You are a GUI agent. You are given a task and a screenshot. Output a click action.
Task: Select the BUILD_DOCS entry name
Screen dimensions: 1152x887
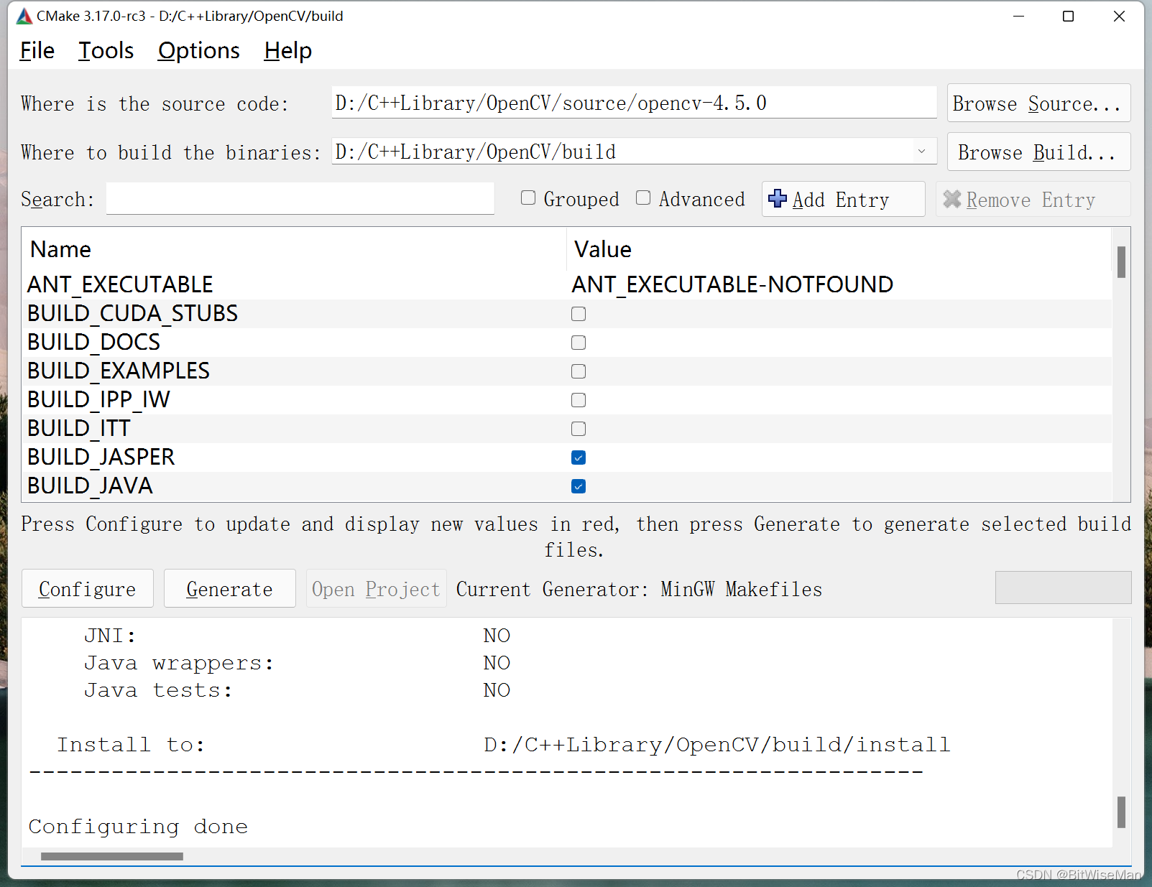click(x=93, y=342)
